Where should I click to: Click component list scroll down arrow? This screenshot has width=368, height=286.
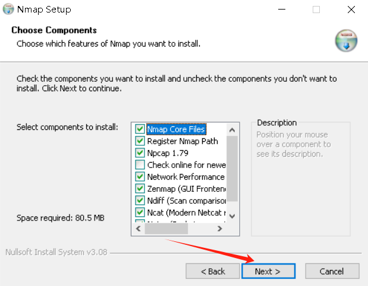(x=232, y=216)
